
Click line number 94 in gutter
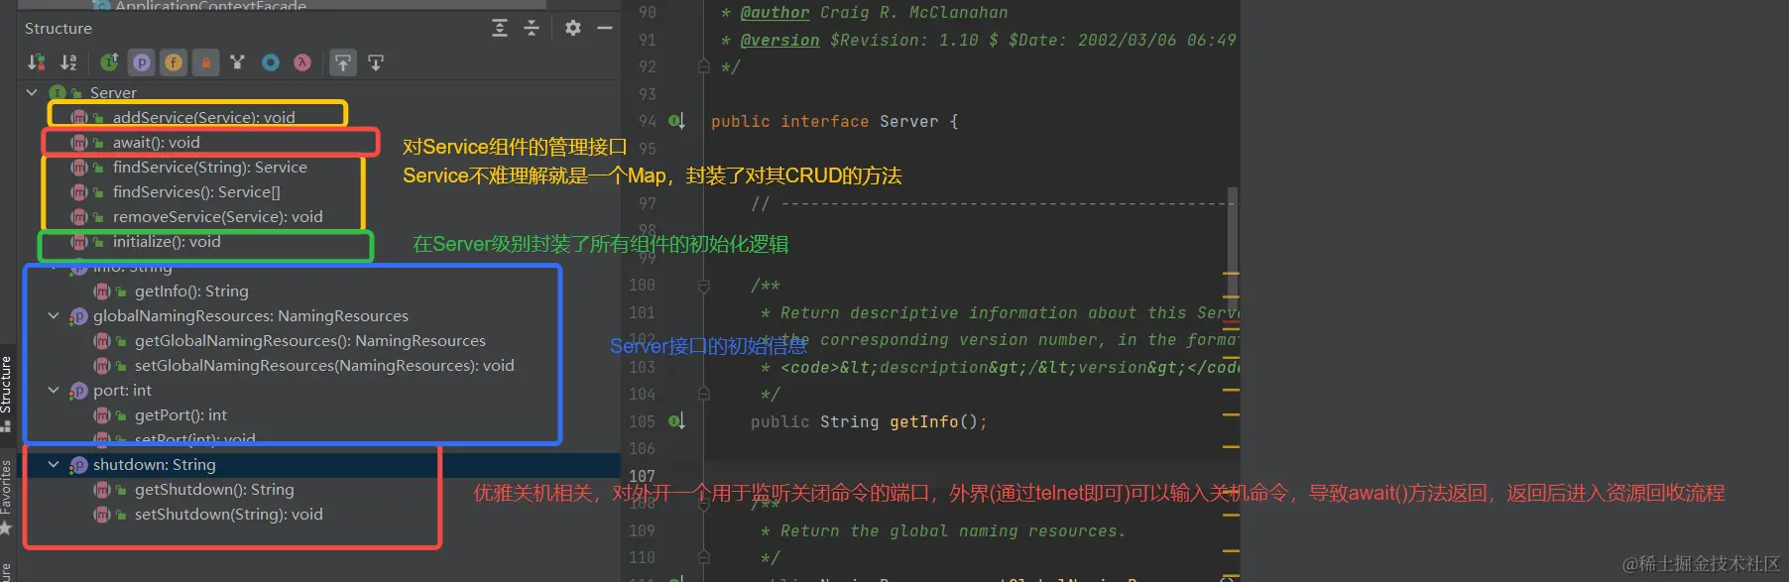pyautogui.click(x=647, y=121)
